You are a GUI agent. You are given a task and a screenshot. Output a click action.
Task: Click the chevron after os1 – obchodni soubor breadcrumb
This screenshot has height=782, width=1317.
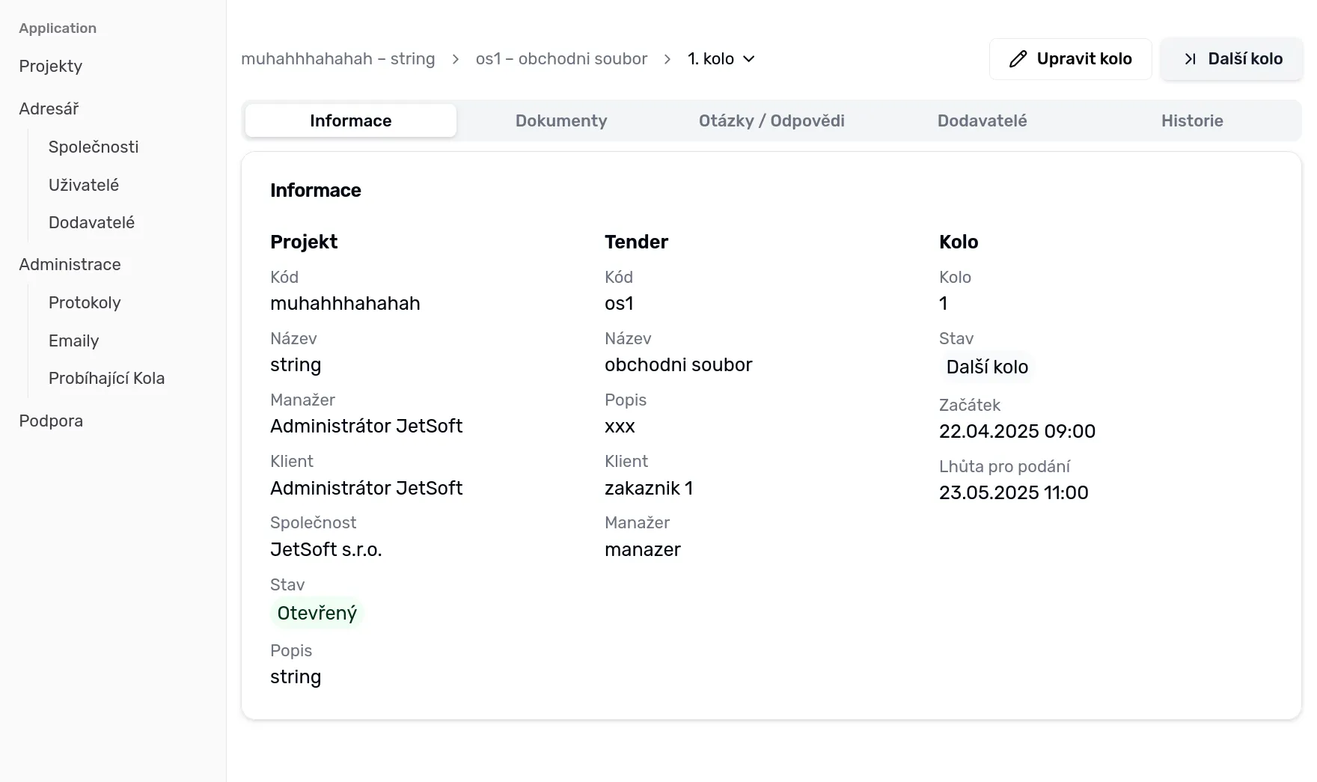click(x=667, y=59)
